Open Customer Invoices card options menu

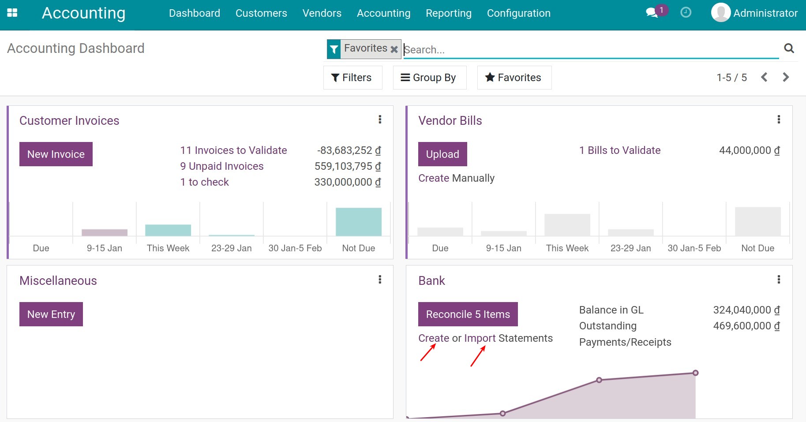379,119
